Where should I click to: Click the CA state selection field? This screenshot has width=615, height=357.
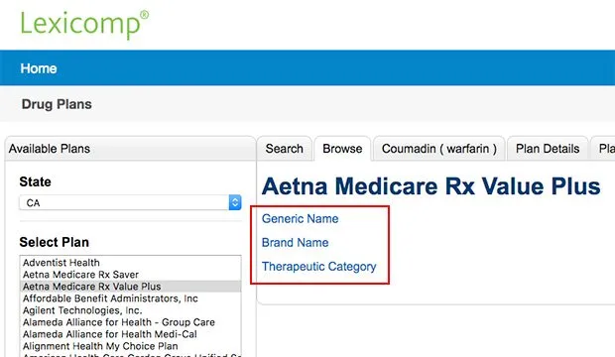click(130, 202)
